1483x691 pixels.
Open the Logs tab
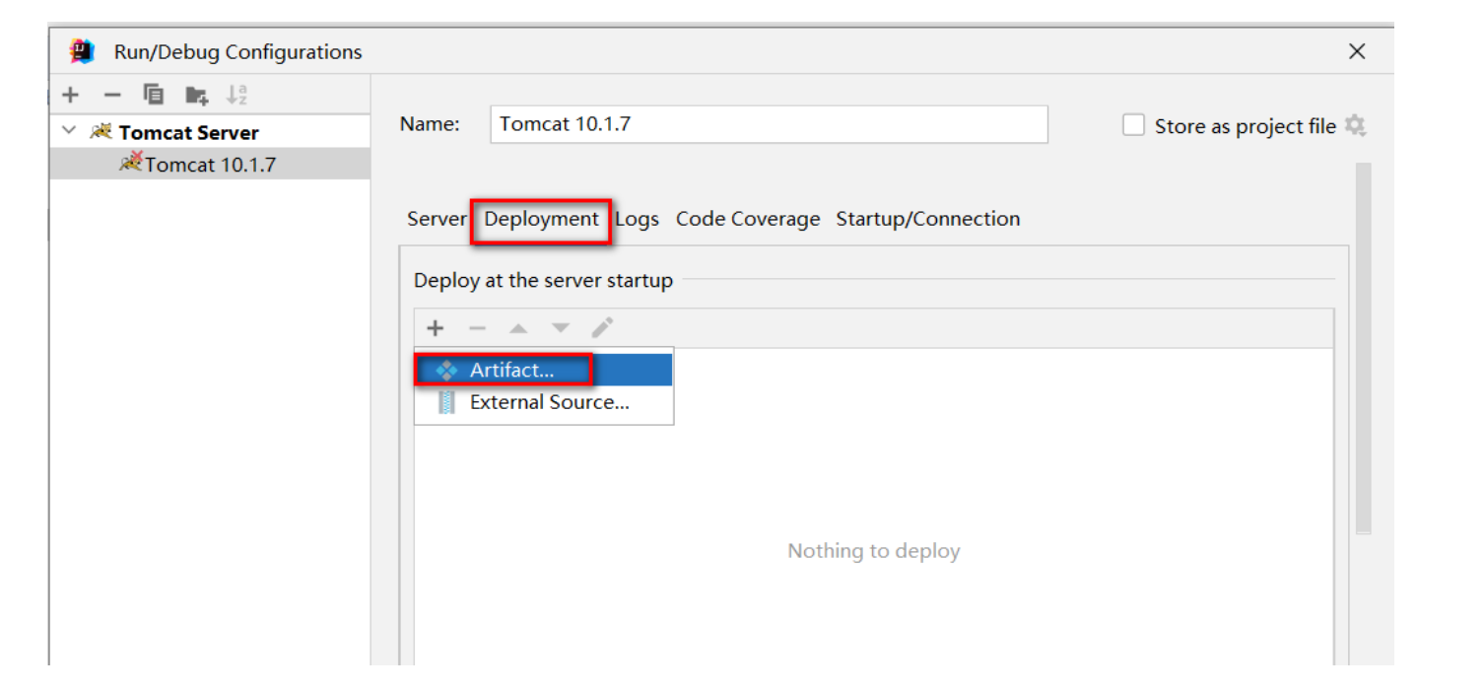pos(638,219)
